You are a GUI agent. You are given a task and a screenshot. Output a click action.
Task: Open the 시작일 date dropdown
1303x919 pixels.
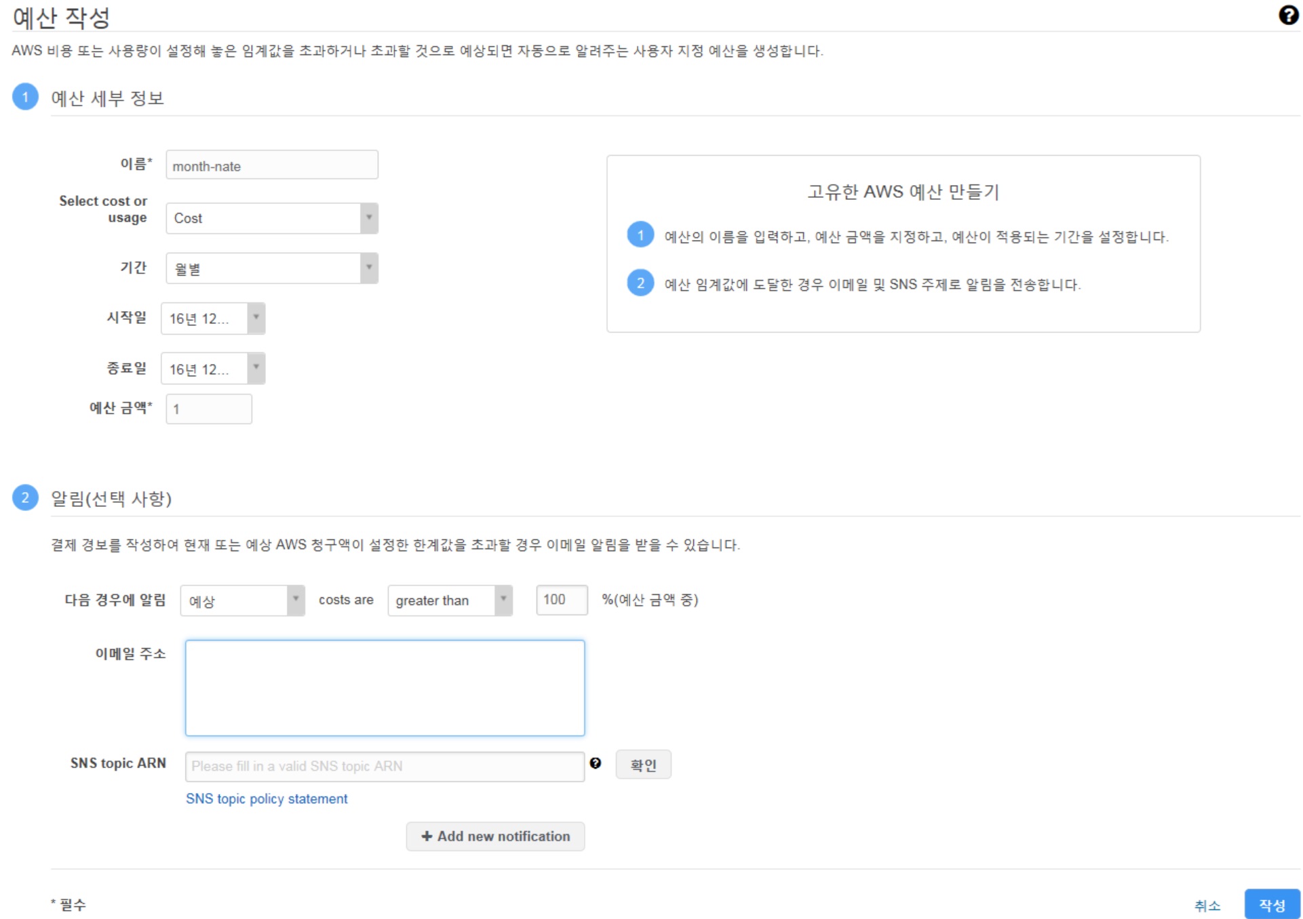[213, 319]
